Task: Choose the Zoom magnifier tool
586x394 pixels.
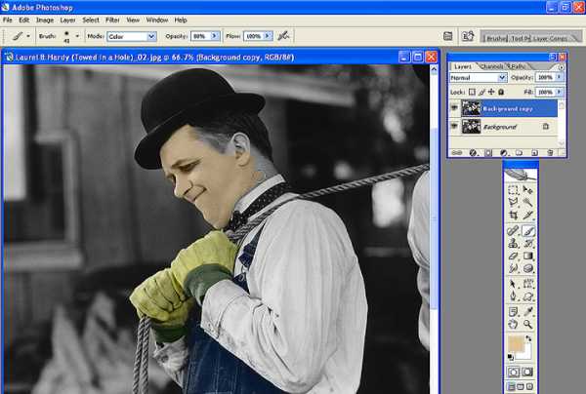Action: tap(528, 323)
